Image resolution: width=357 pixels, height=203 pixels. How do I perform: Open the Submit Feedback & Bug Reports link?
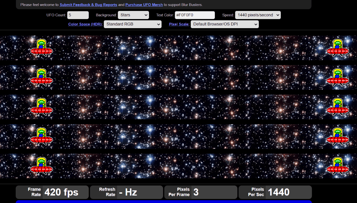coord(88,5)
